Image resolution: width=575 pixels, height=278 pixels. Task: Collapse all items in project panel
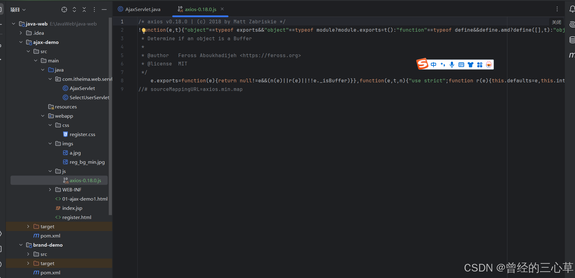[x=84, y=10]
